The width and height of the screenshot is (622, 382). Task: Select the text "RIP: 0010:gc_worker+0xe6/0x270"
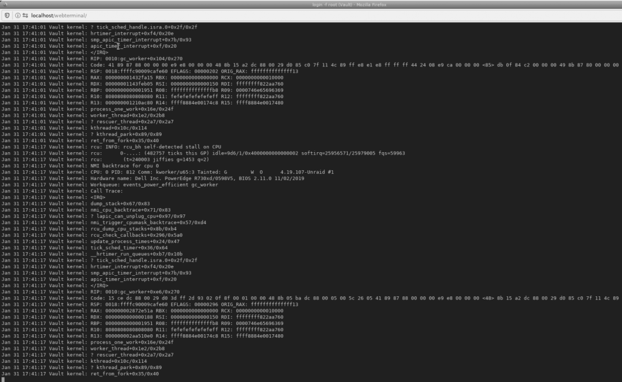point(135,292)
